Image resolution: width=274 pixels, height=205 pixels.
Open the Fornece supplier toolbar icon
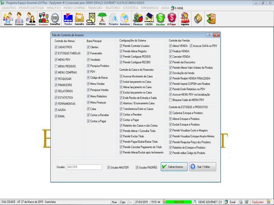pos(19,19)
